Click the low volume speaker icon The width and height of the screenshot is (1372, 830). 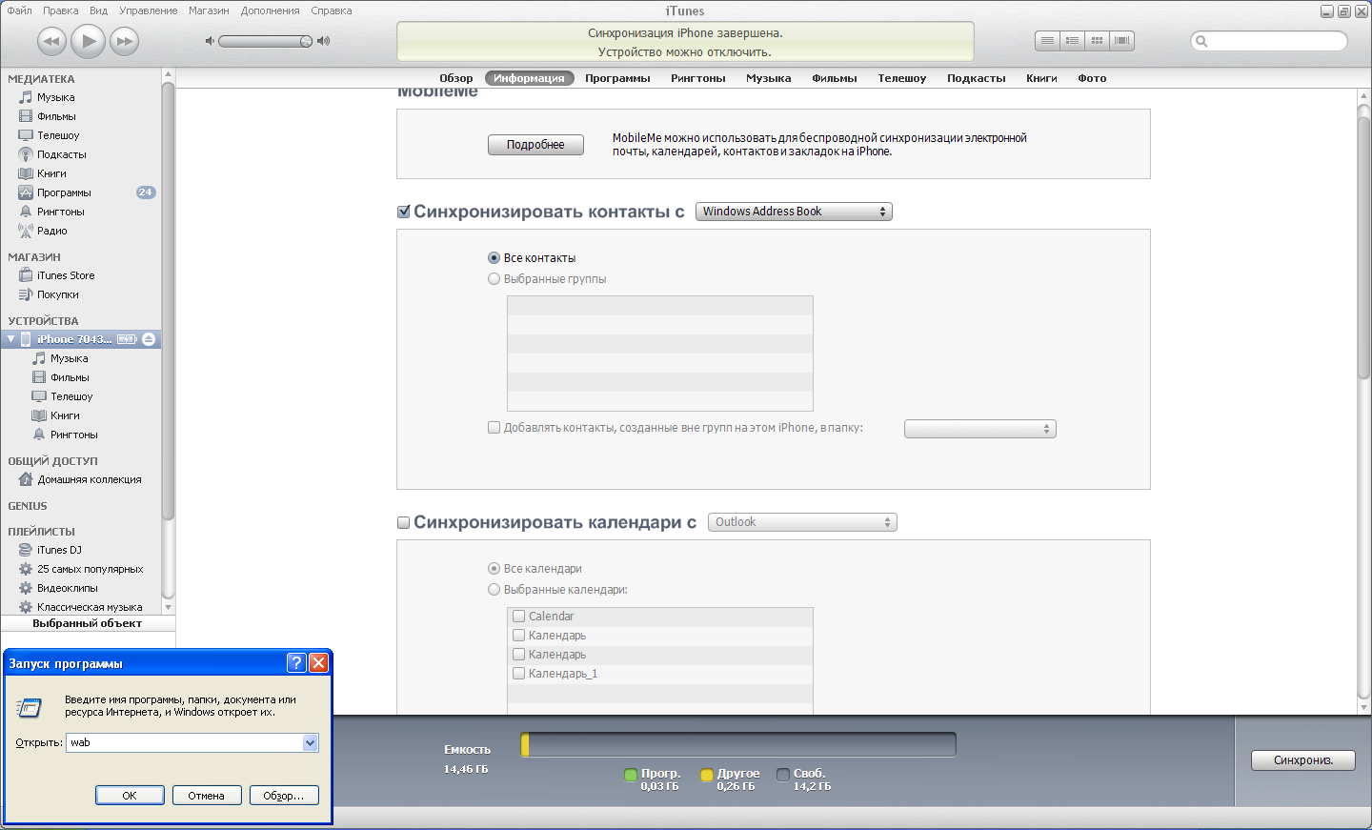(x=210, y=41)
